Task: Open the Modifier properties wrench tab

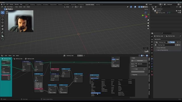Action: coord(152,59)
